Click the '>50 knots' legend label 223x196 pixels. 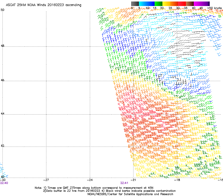pos(214,8)
